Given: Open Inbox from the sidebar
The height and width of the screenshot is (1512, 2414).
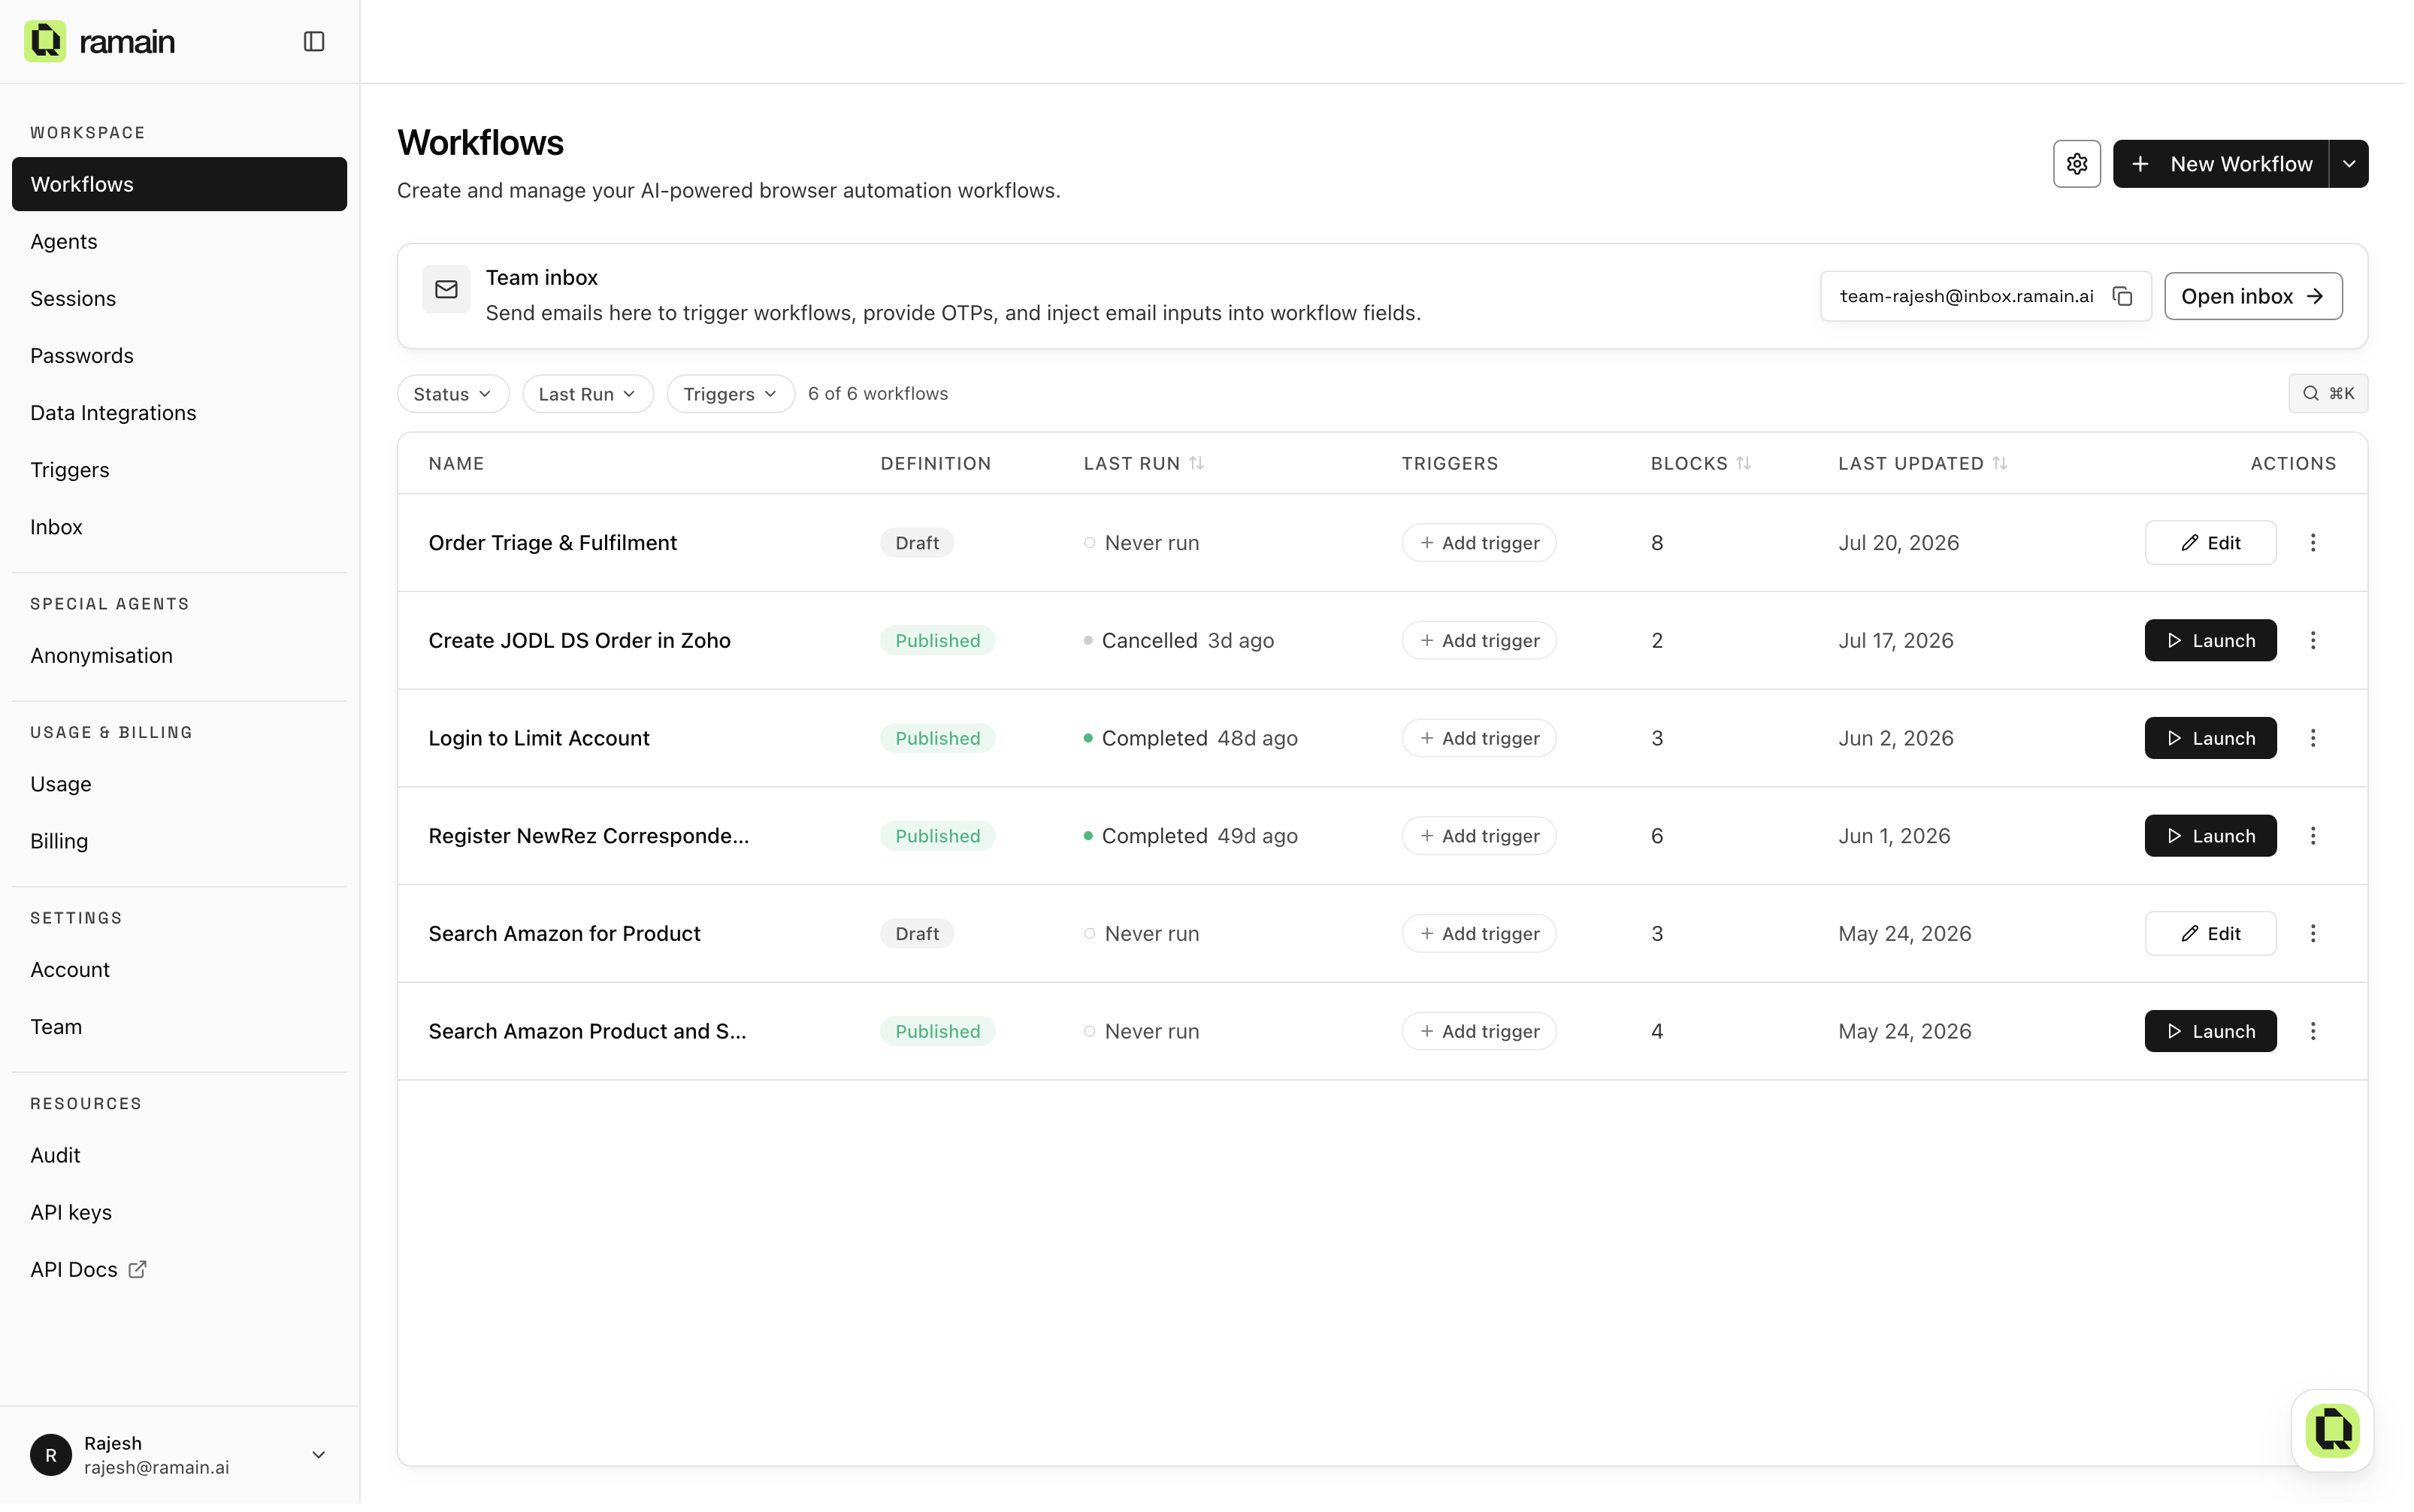Looking at the screenshot, I should [x=180, y=527].
